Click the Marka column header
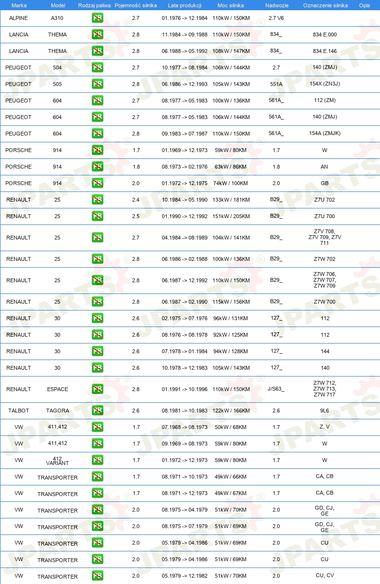Image resolution: width=380 pixels, height=584 pixels. (19, 5)
